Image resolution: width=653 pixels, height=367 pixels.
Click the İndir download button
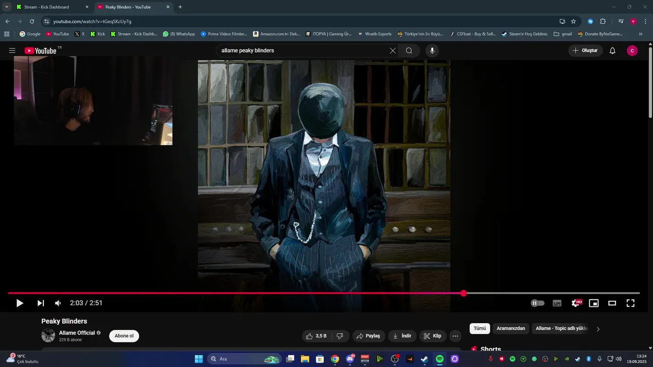tap(402, 336)
